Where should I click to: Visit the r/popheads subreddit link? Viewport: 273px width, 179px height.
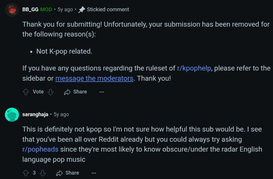[x=40, y=149]
